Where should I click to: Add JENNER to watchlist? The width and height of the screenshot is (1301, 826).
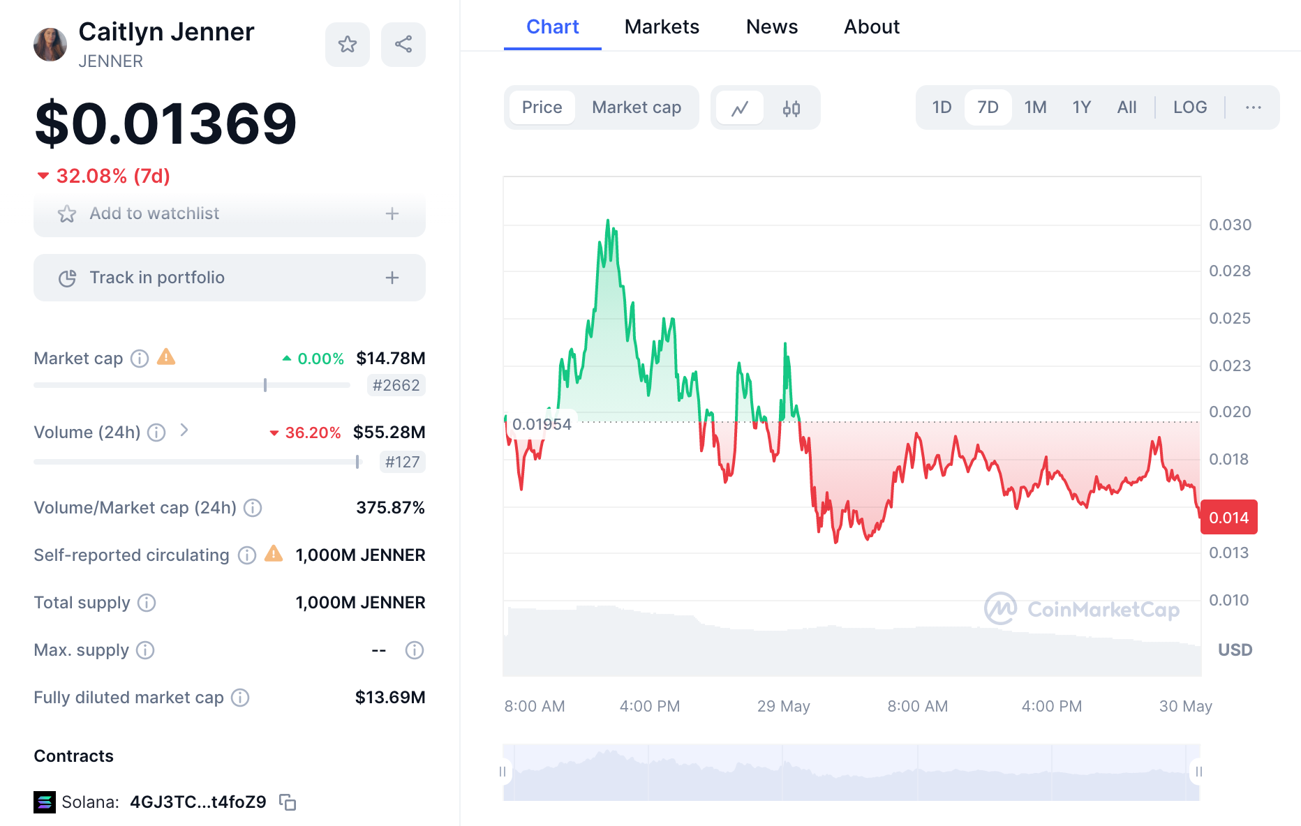coord(229,213)
